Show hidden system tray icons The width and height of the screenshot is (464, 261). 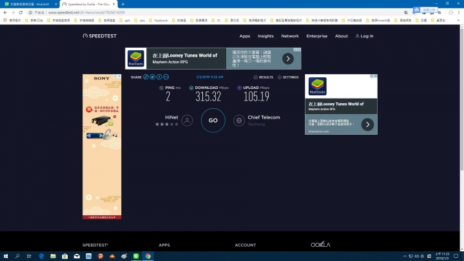pyautogui.click(x=405, y=256)
